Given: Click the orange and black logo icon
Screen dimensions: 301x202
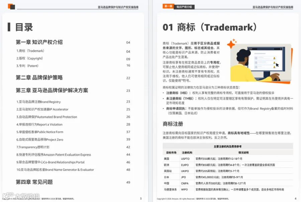Looking at the screenshot, I should (x=11, y=7).
